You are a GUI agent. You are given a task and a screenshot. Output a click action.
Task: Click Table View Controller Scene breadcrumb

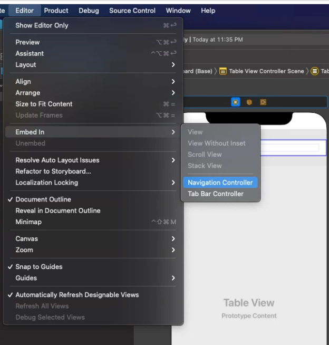point(267,71)
